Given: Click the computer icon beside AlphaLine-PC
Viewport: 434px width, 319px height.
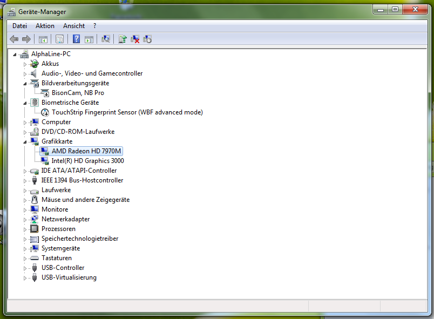Looking at the screenshot, I should 24,54.
